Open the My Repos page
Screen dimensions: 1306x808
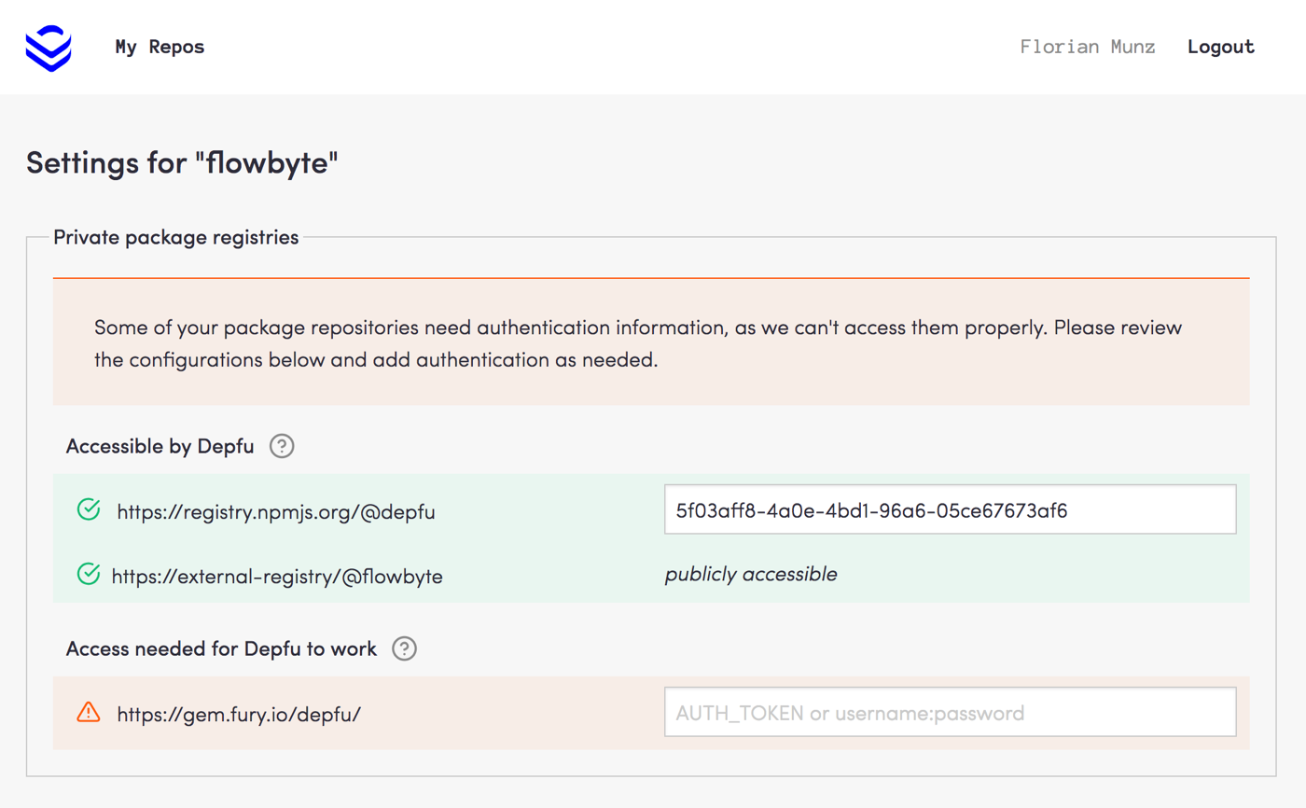coord(160,47)
